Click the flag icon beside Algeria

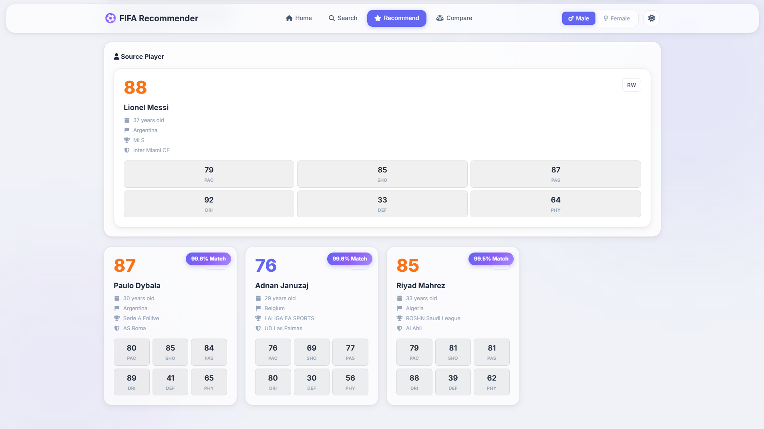400,308
